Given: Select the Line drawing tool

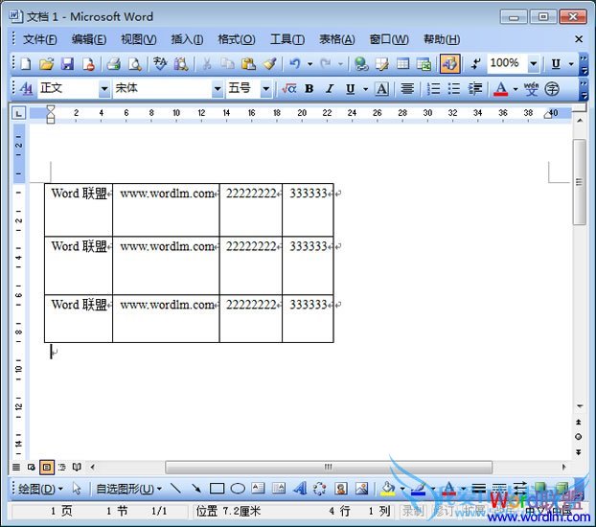Looking at the screenshot, I should 175,489.
